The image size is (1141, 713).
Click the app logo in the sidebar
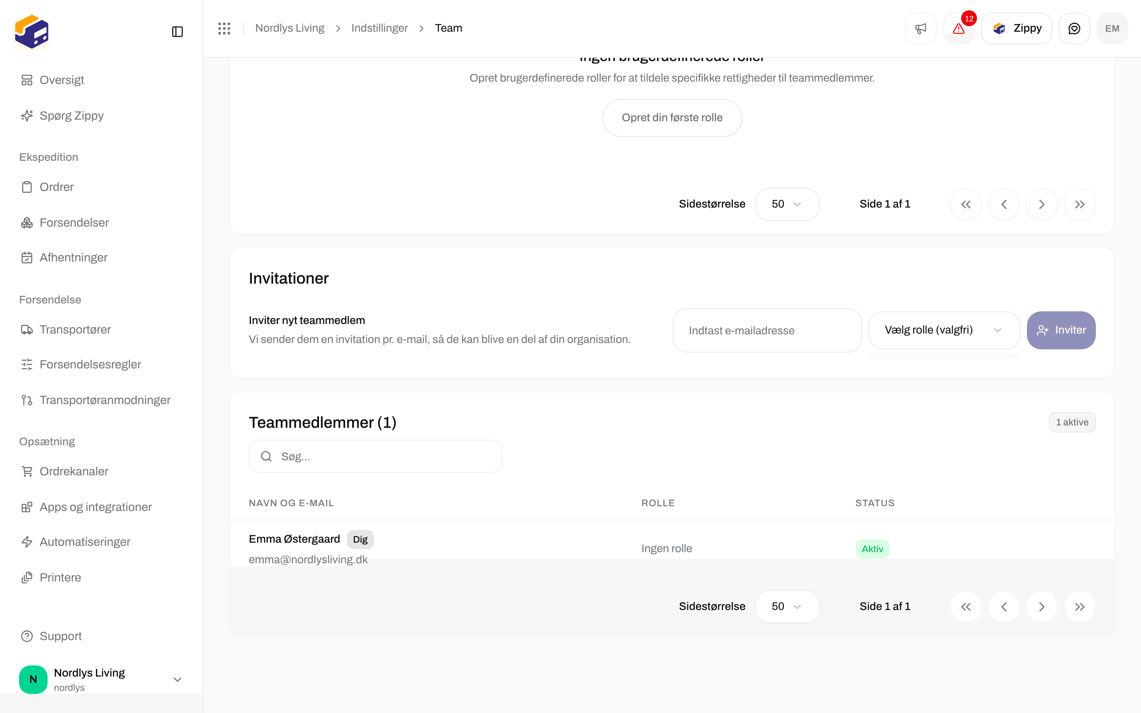point(32,32)
